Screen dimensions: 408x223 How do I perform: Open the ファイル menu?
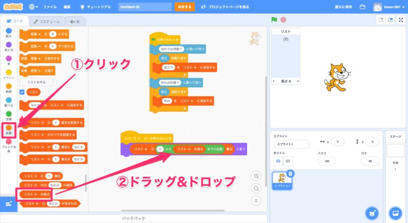click(x=50, y=7)
